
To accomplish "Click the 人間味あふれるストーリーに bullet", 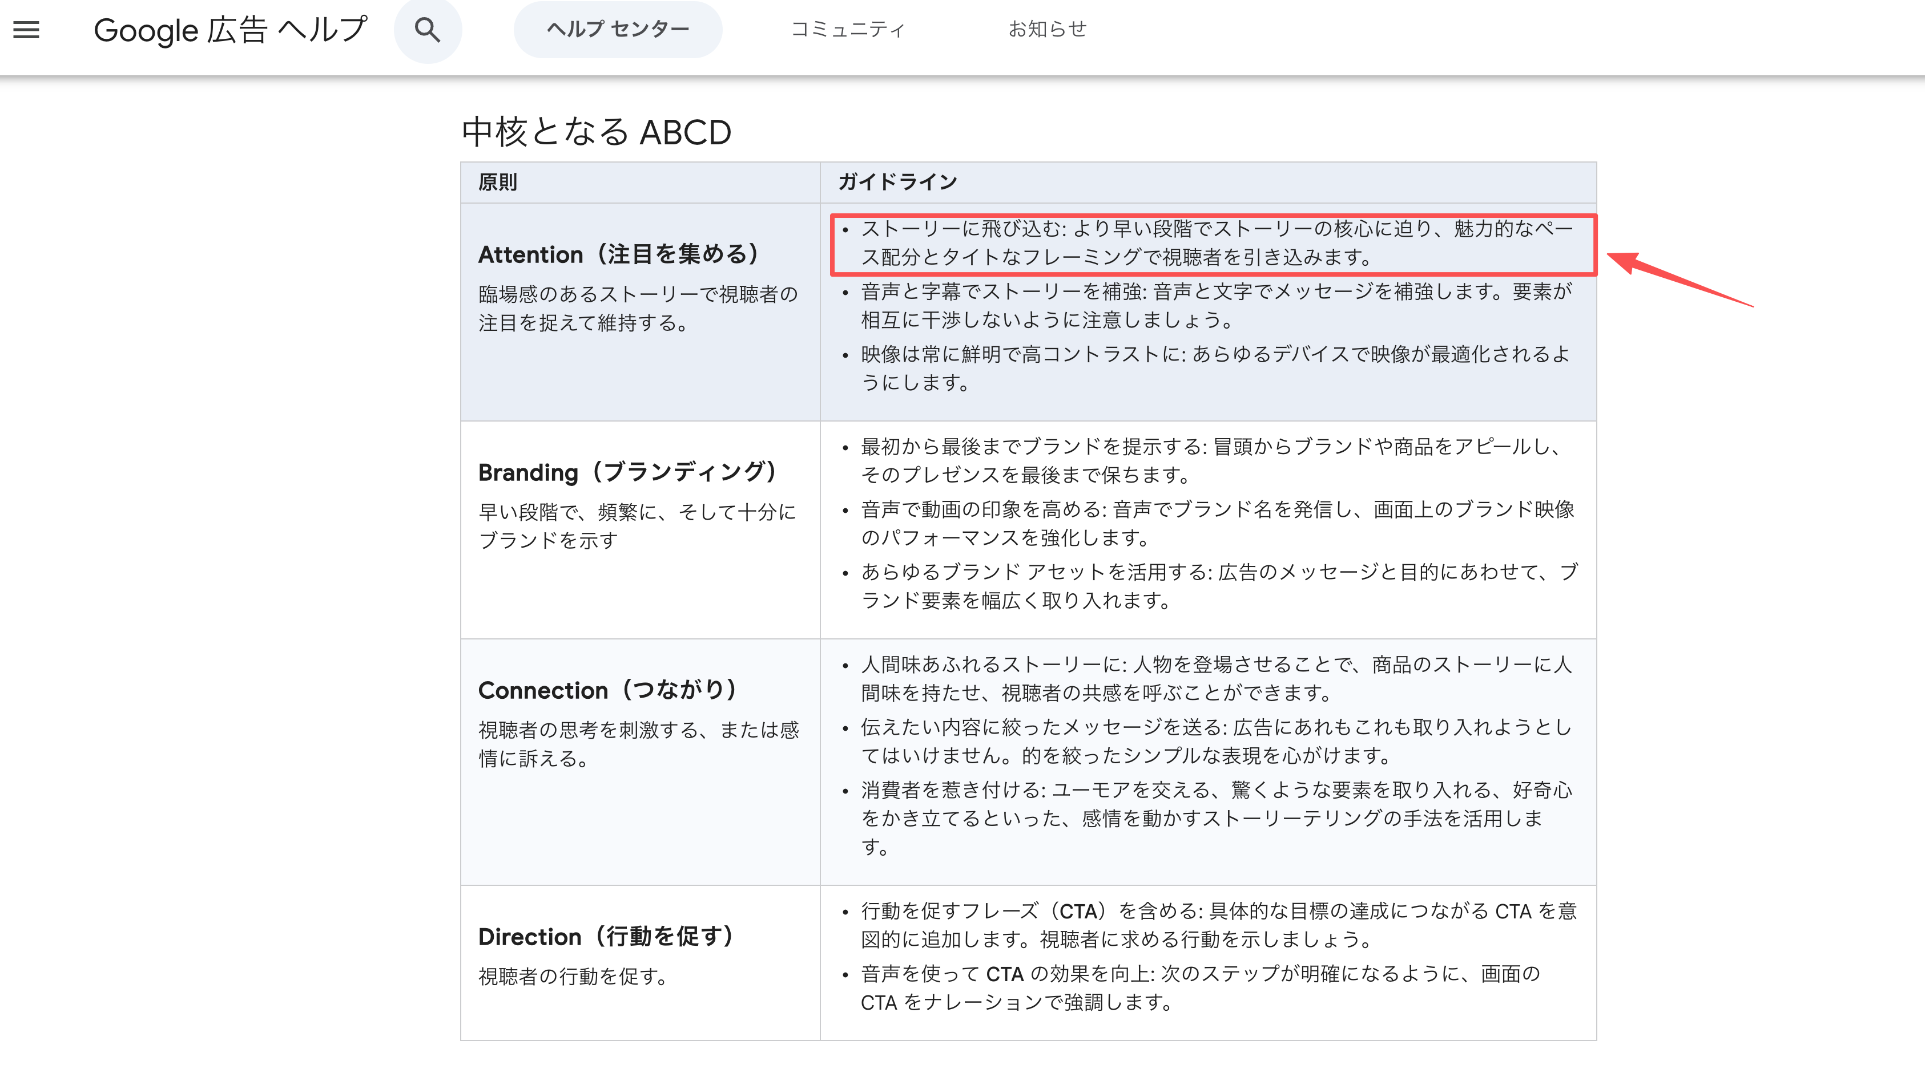I will (x=1217, y=679).
